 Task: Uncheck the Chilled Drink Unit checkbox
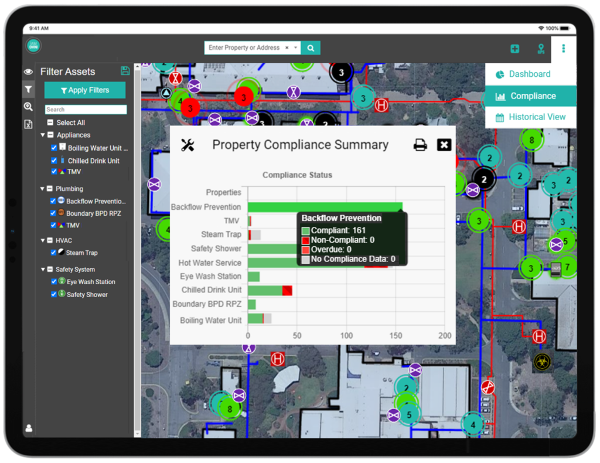(54, 161)
